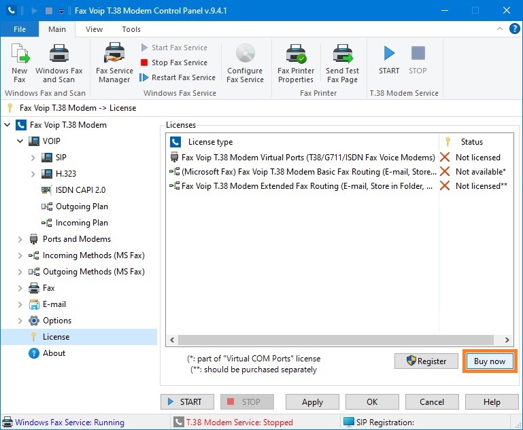This screenshot has width=523, height=430.
Task: Confirm with the OK button
Action: [372, 402]
